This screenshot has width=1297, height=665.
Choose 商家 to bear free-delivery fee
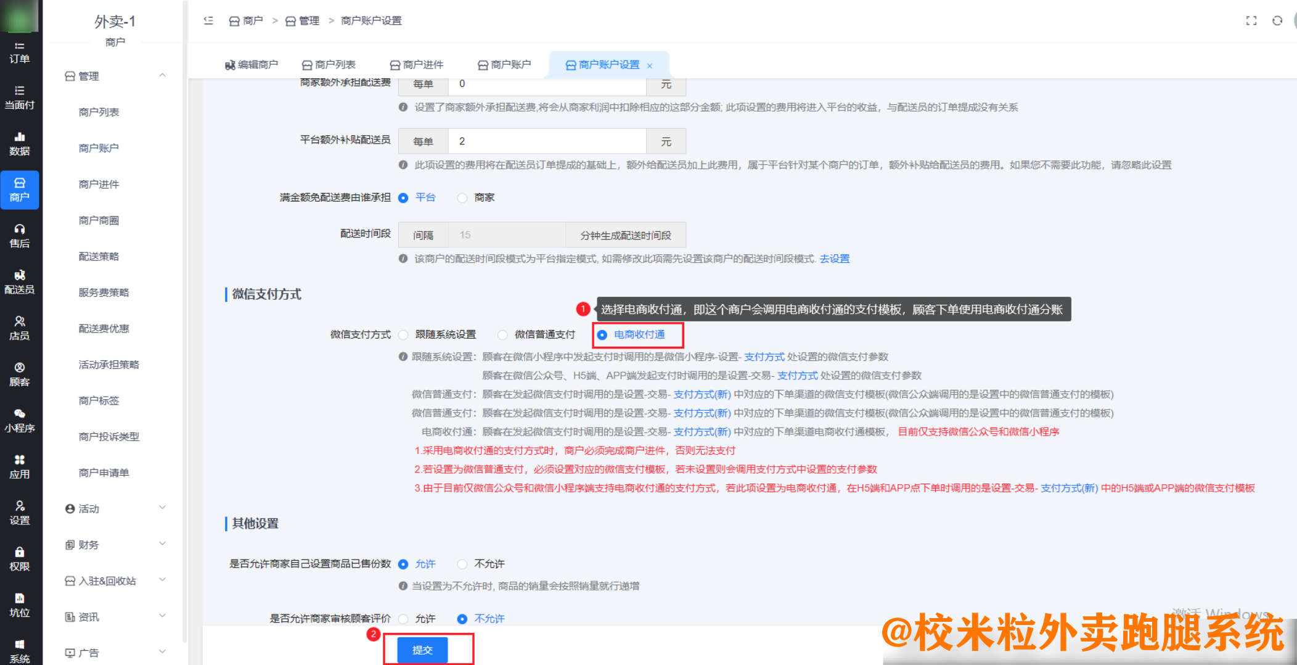coord(462,197)
